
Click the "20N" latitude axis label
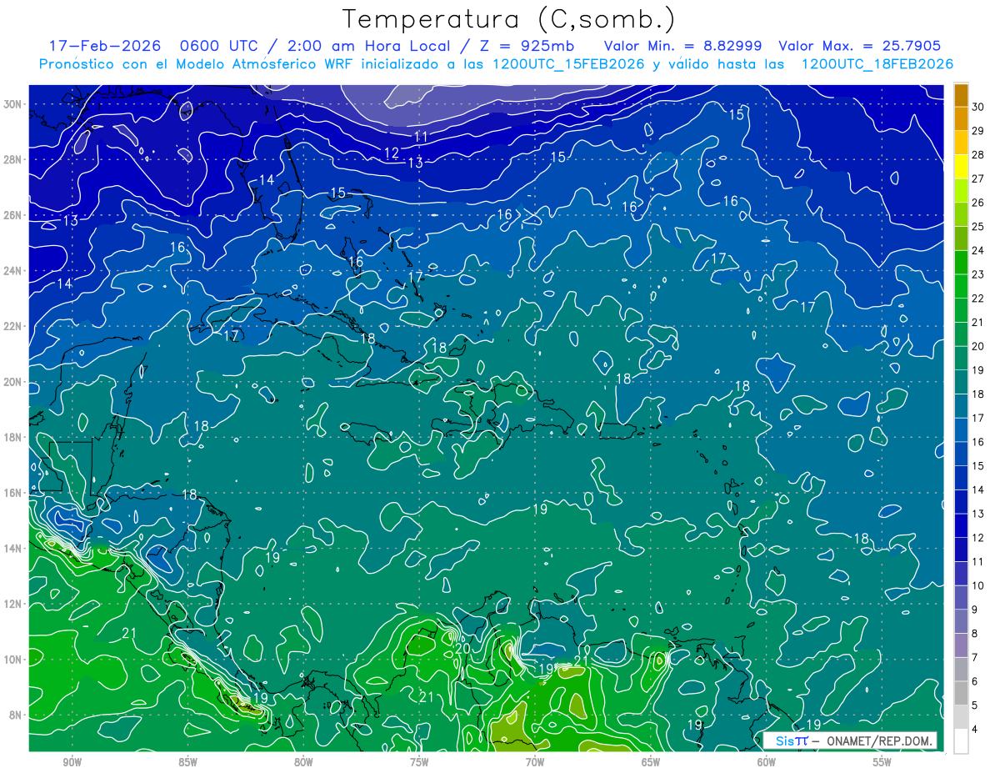tap(14, 382)
